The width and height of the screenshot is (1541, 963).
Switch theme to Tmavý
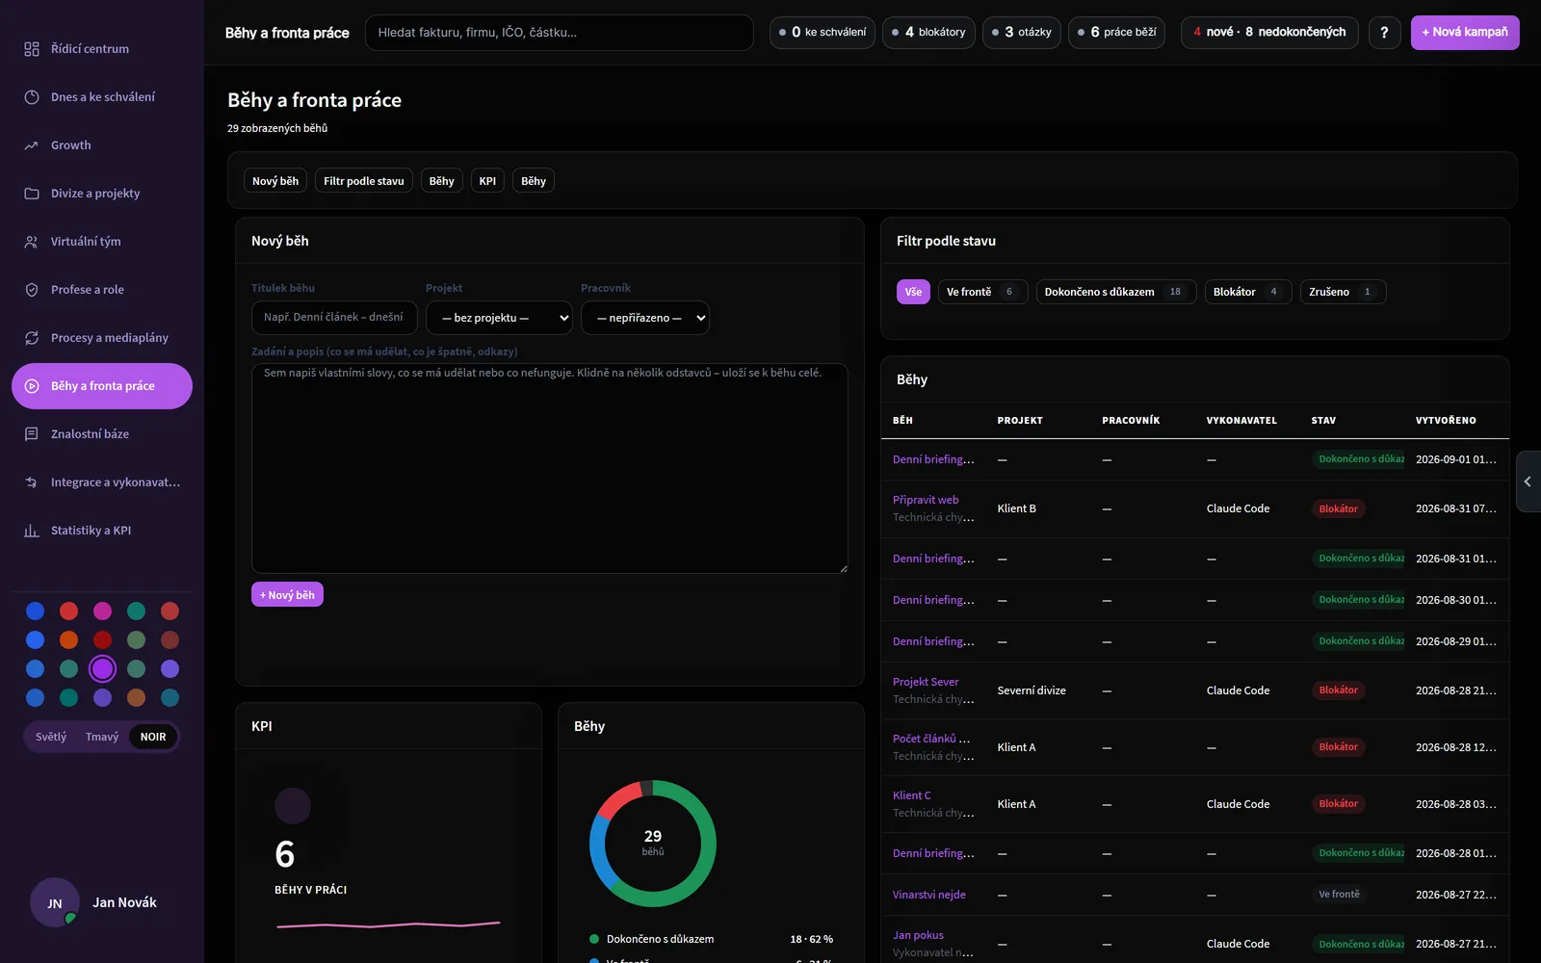click(x=102, y=737)
